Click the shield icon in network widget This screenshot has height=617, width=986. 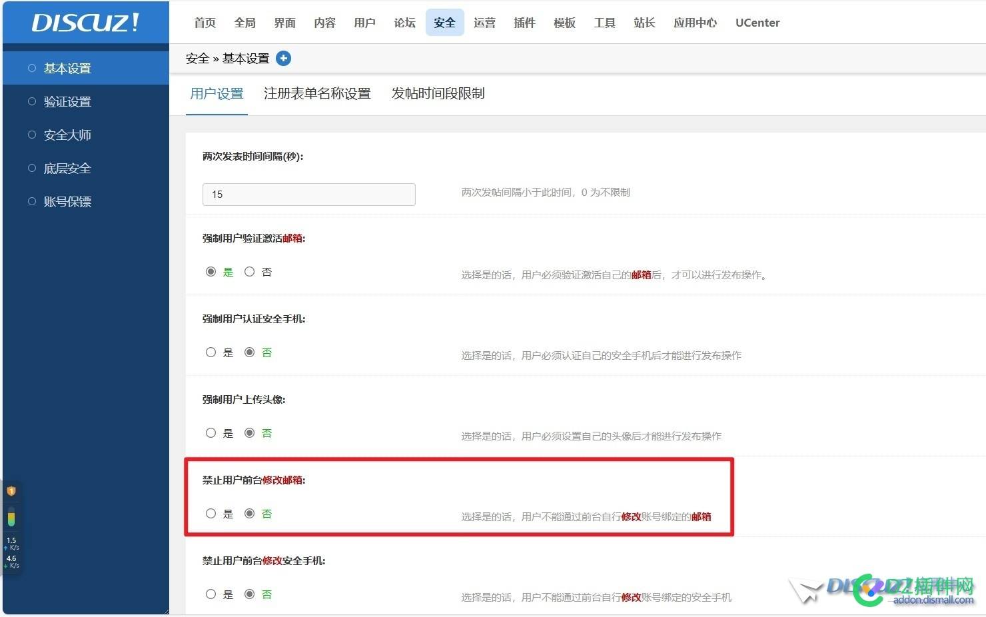click(x=11, y=491)
